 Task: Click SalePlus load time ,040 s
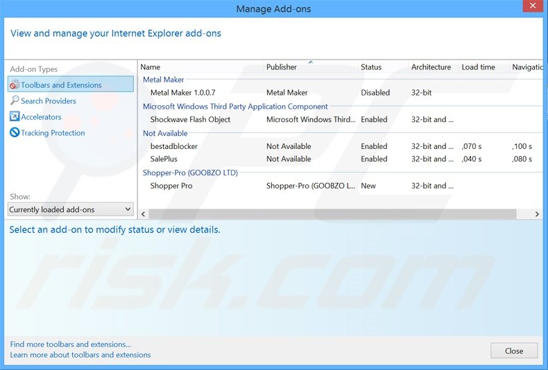pyautogui.click(x=472, y=159)
